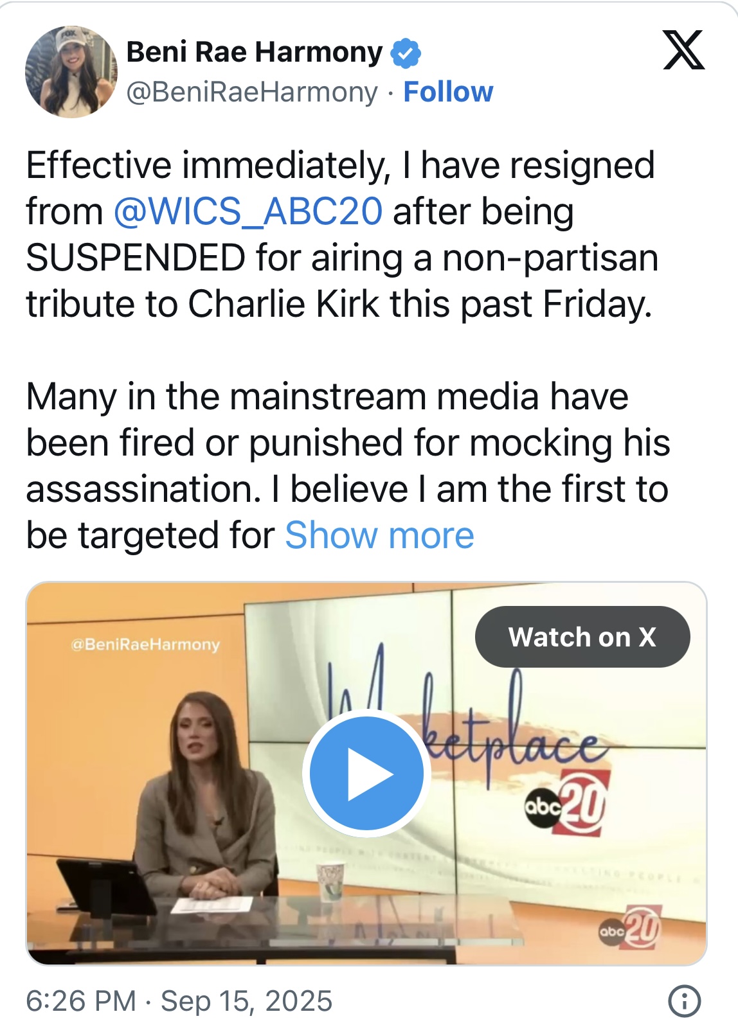Image resolution: width=738 pixels, height=1023 pixels.
Task: Click the Watch on X button
Action: pos(582,637)
